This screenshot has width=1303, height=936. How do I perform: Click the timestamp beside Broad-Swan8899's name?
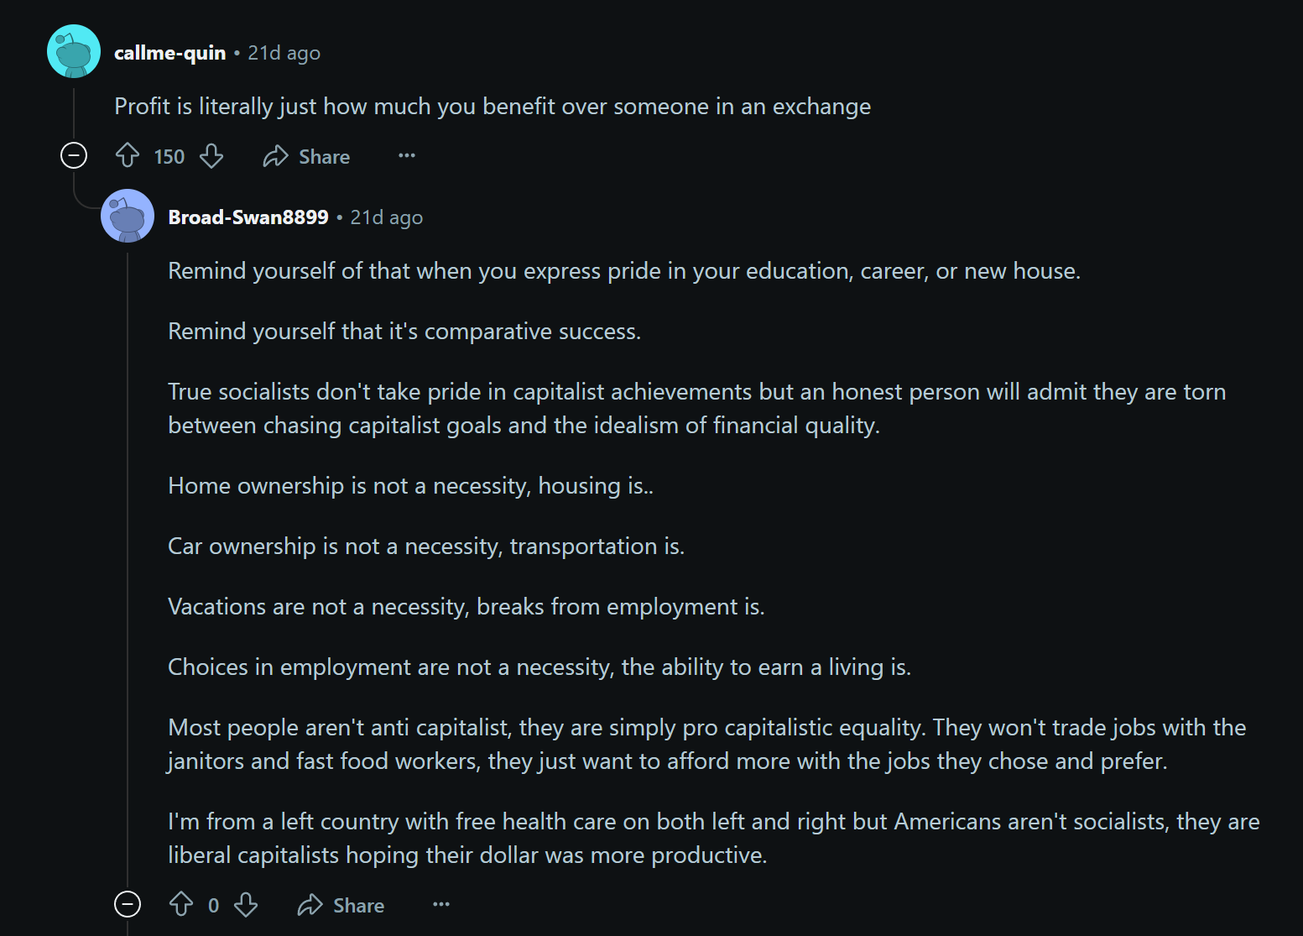coord(386,217)
